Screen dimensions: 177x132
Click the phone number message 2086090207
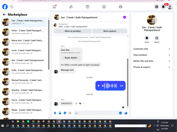(66, 103)
